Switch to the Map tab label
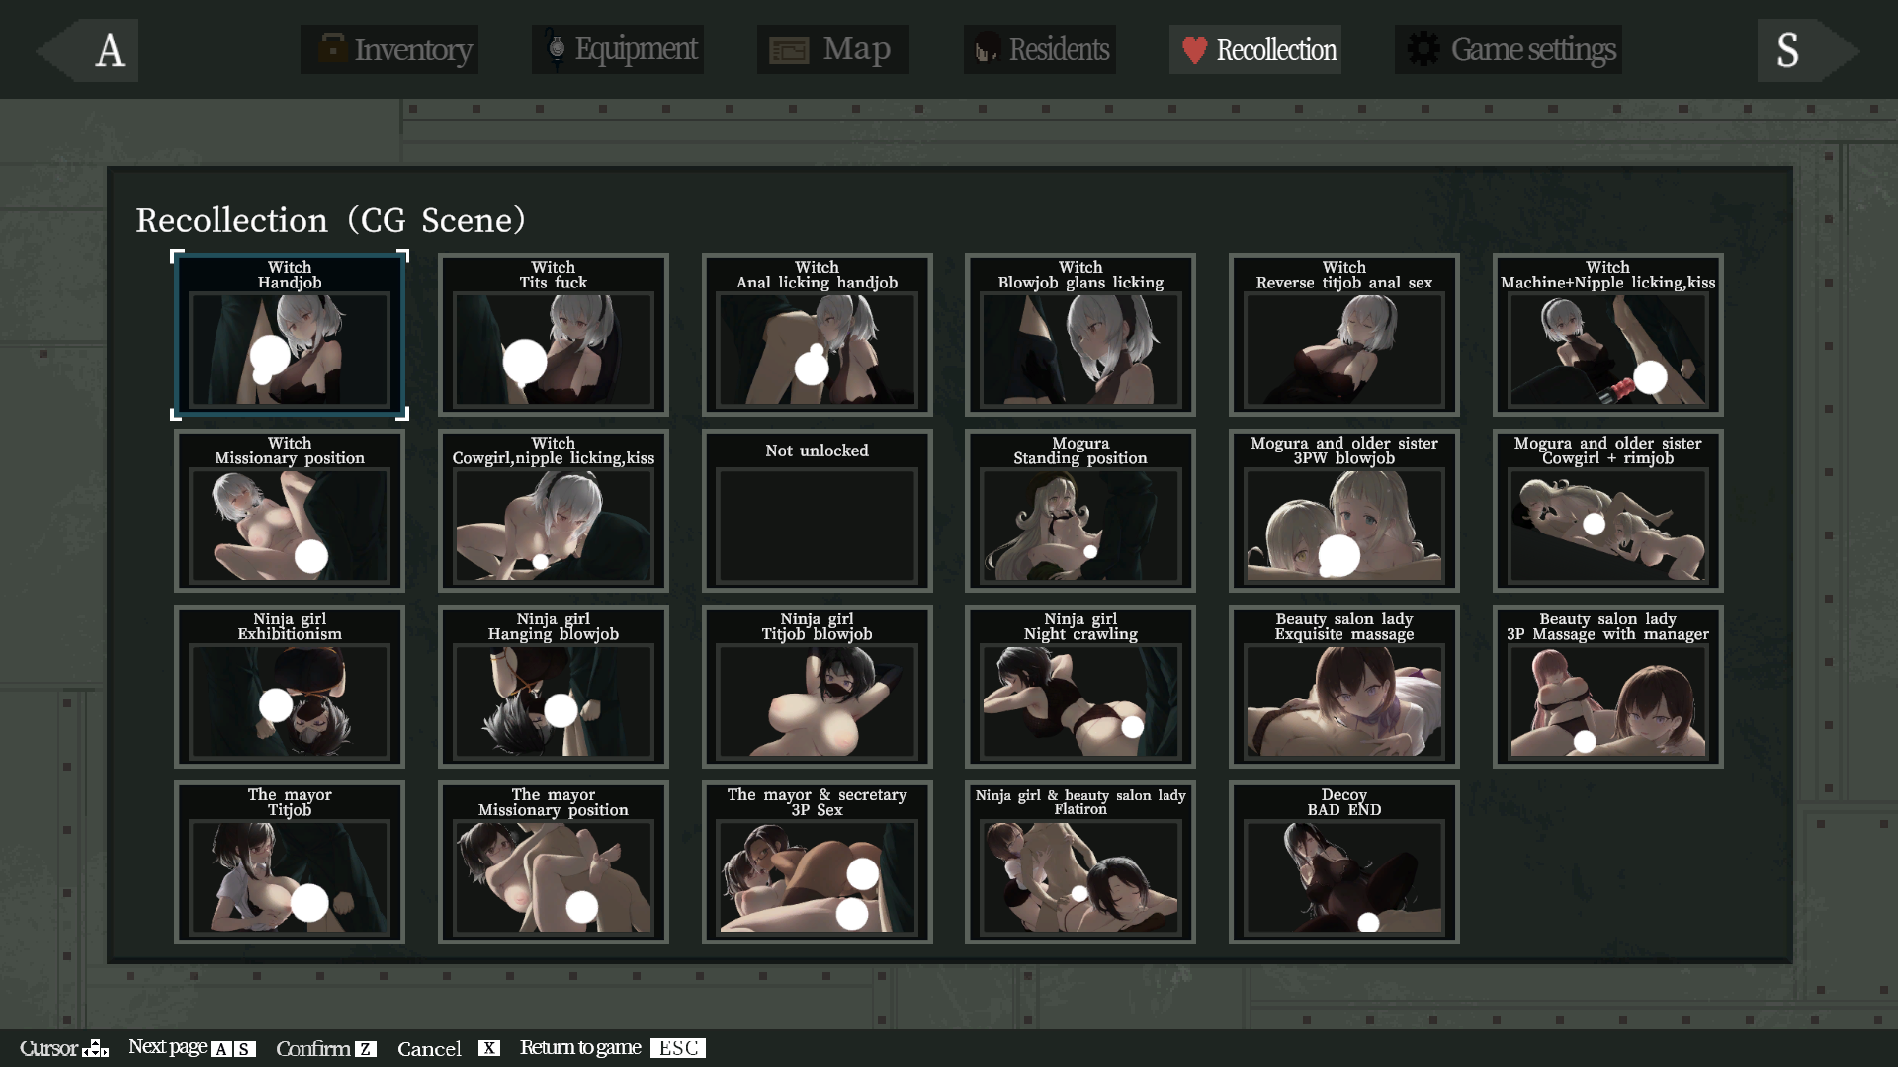This screenshot has width=1898, height=1067. [856, 48]
